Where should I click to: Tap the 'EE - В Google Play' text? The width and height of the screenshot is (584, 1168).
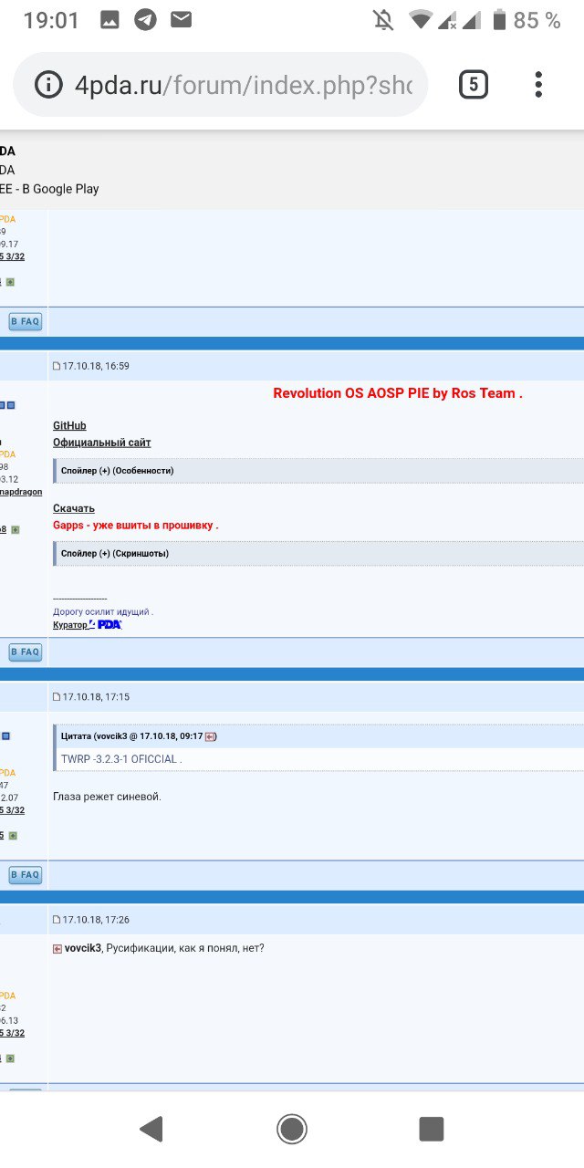pos(49,189)
